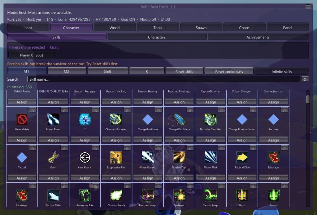
Task: Select the Poison skill icon
Action: pos(274,195)
